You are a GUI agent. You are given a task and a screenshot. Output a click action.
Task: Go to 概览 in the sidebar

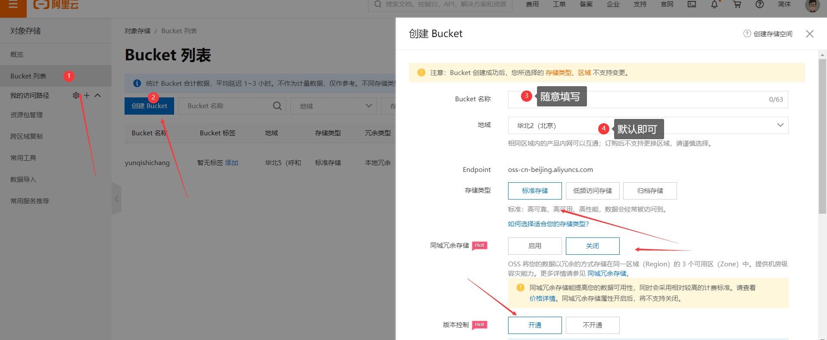(17, 55)
